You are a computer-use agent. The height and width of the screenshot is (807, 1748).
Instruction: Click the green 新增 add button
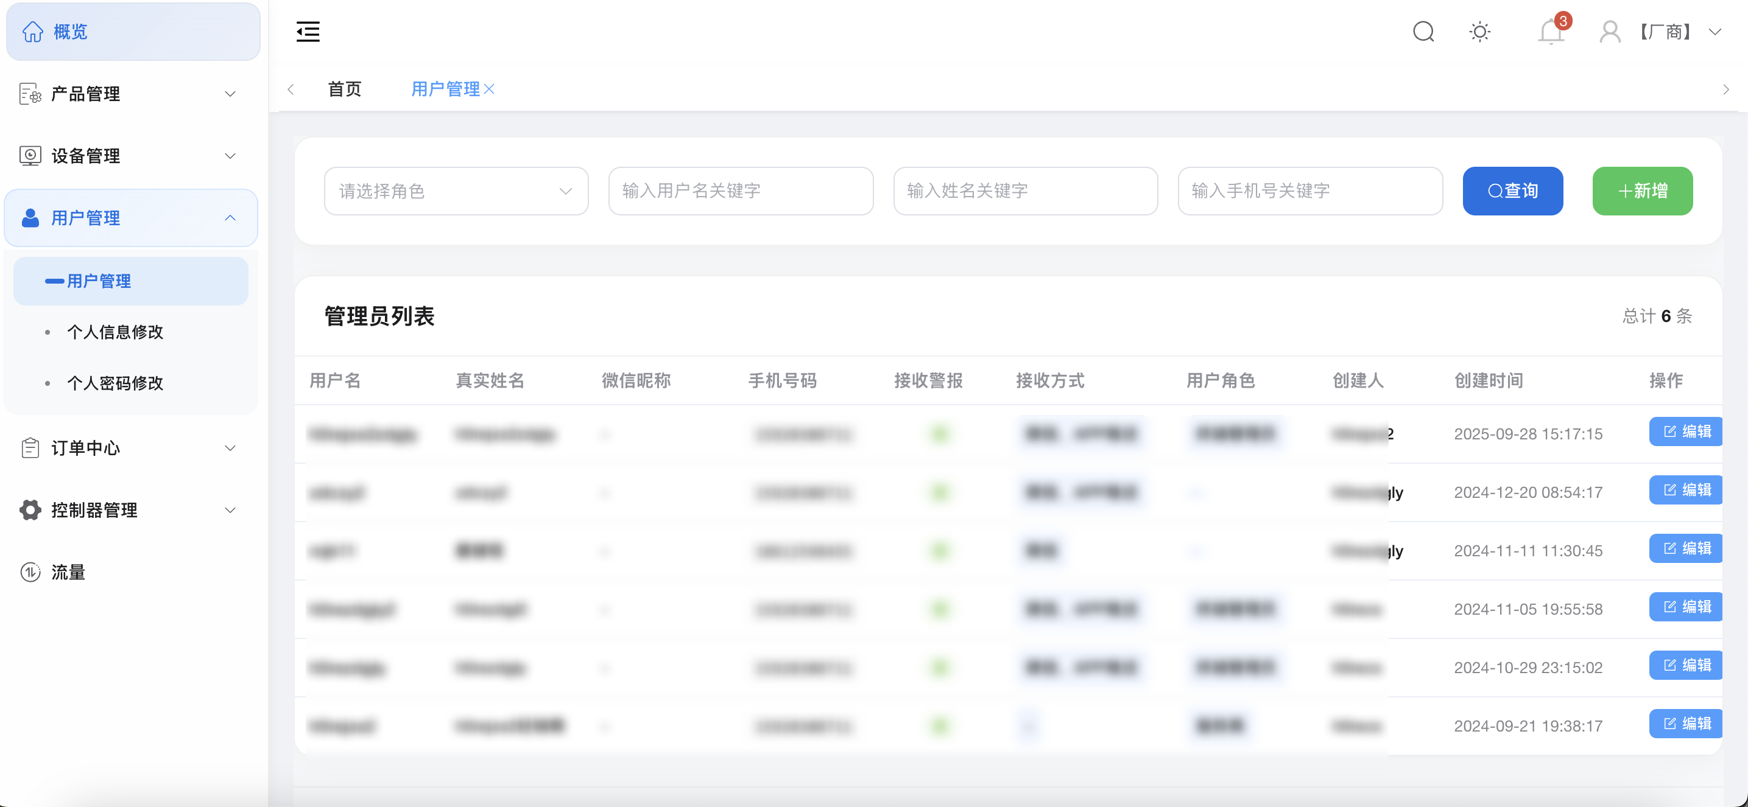1641,190
